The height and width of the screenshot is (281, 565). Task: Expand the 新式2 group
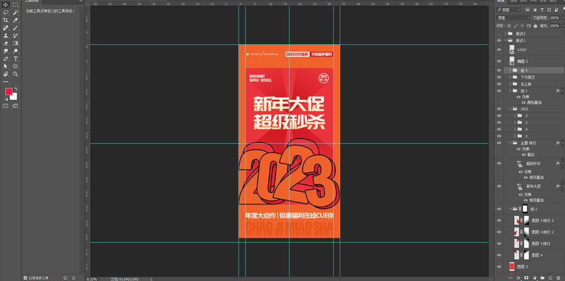point(505,33)
